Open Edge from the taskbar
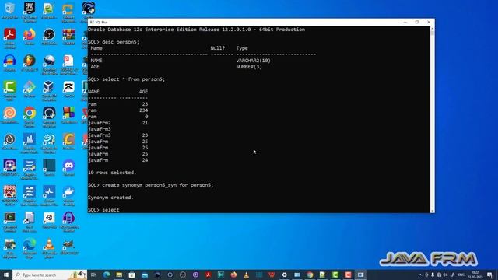 [x=107, y=275]
